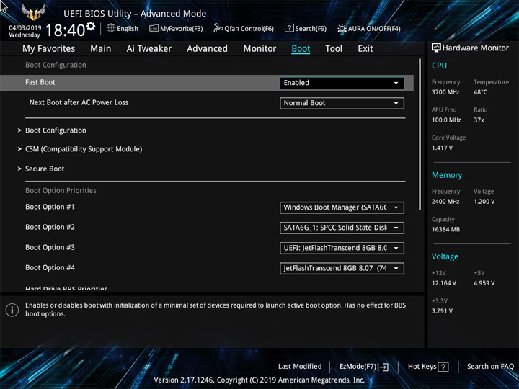Click CPU temperature value 48°C
Viewport: 519px width, 389px height.
tap(480, 92)
